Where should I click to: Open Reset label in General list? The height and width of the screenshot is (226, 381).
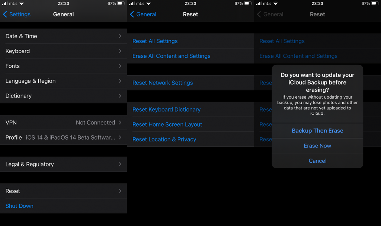[x=13, y=191]
